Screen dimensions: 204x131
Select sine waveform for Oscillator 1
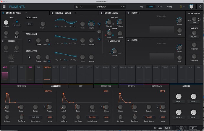pos(57,27)
